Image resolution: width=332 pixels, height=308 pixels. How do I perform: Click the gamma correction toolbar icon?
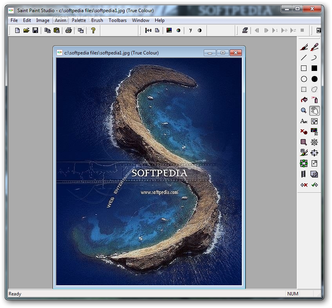pos(190,30)
